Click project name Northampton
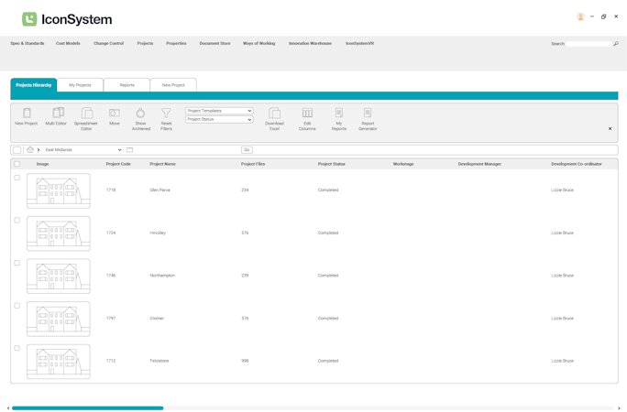This screenshot has height=412, width=627. coord(162,276)
